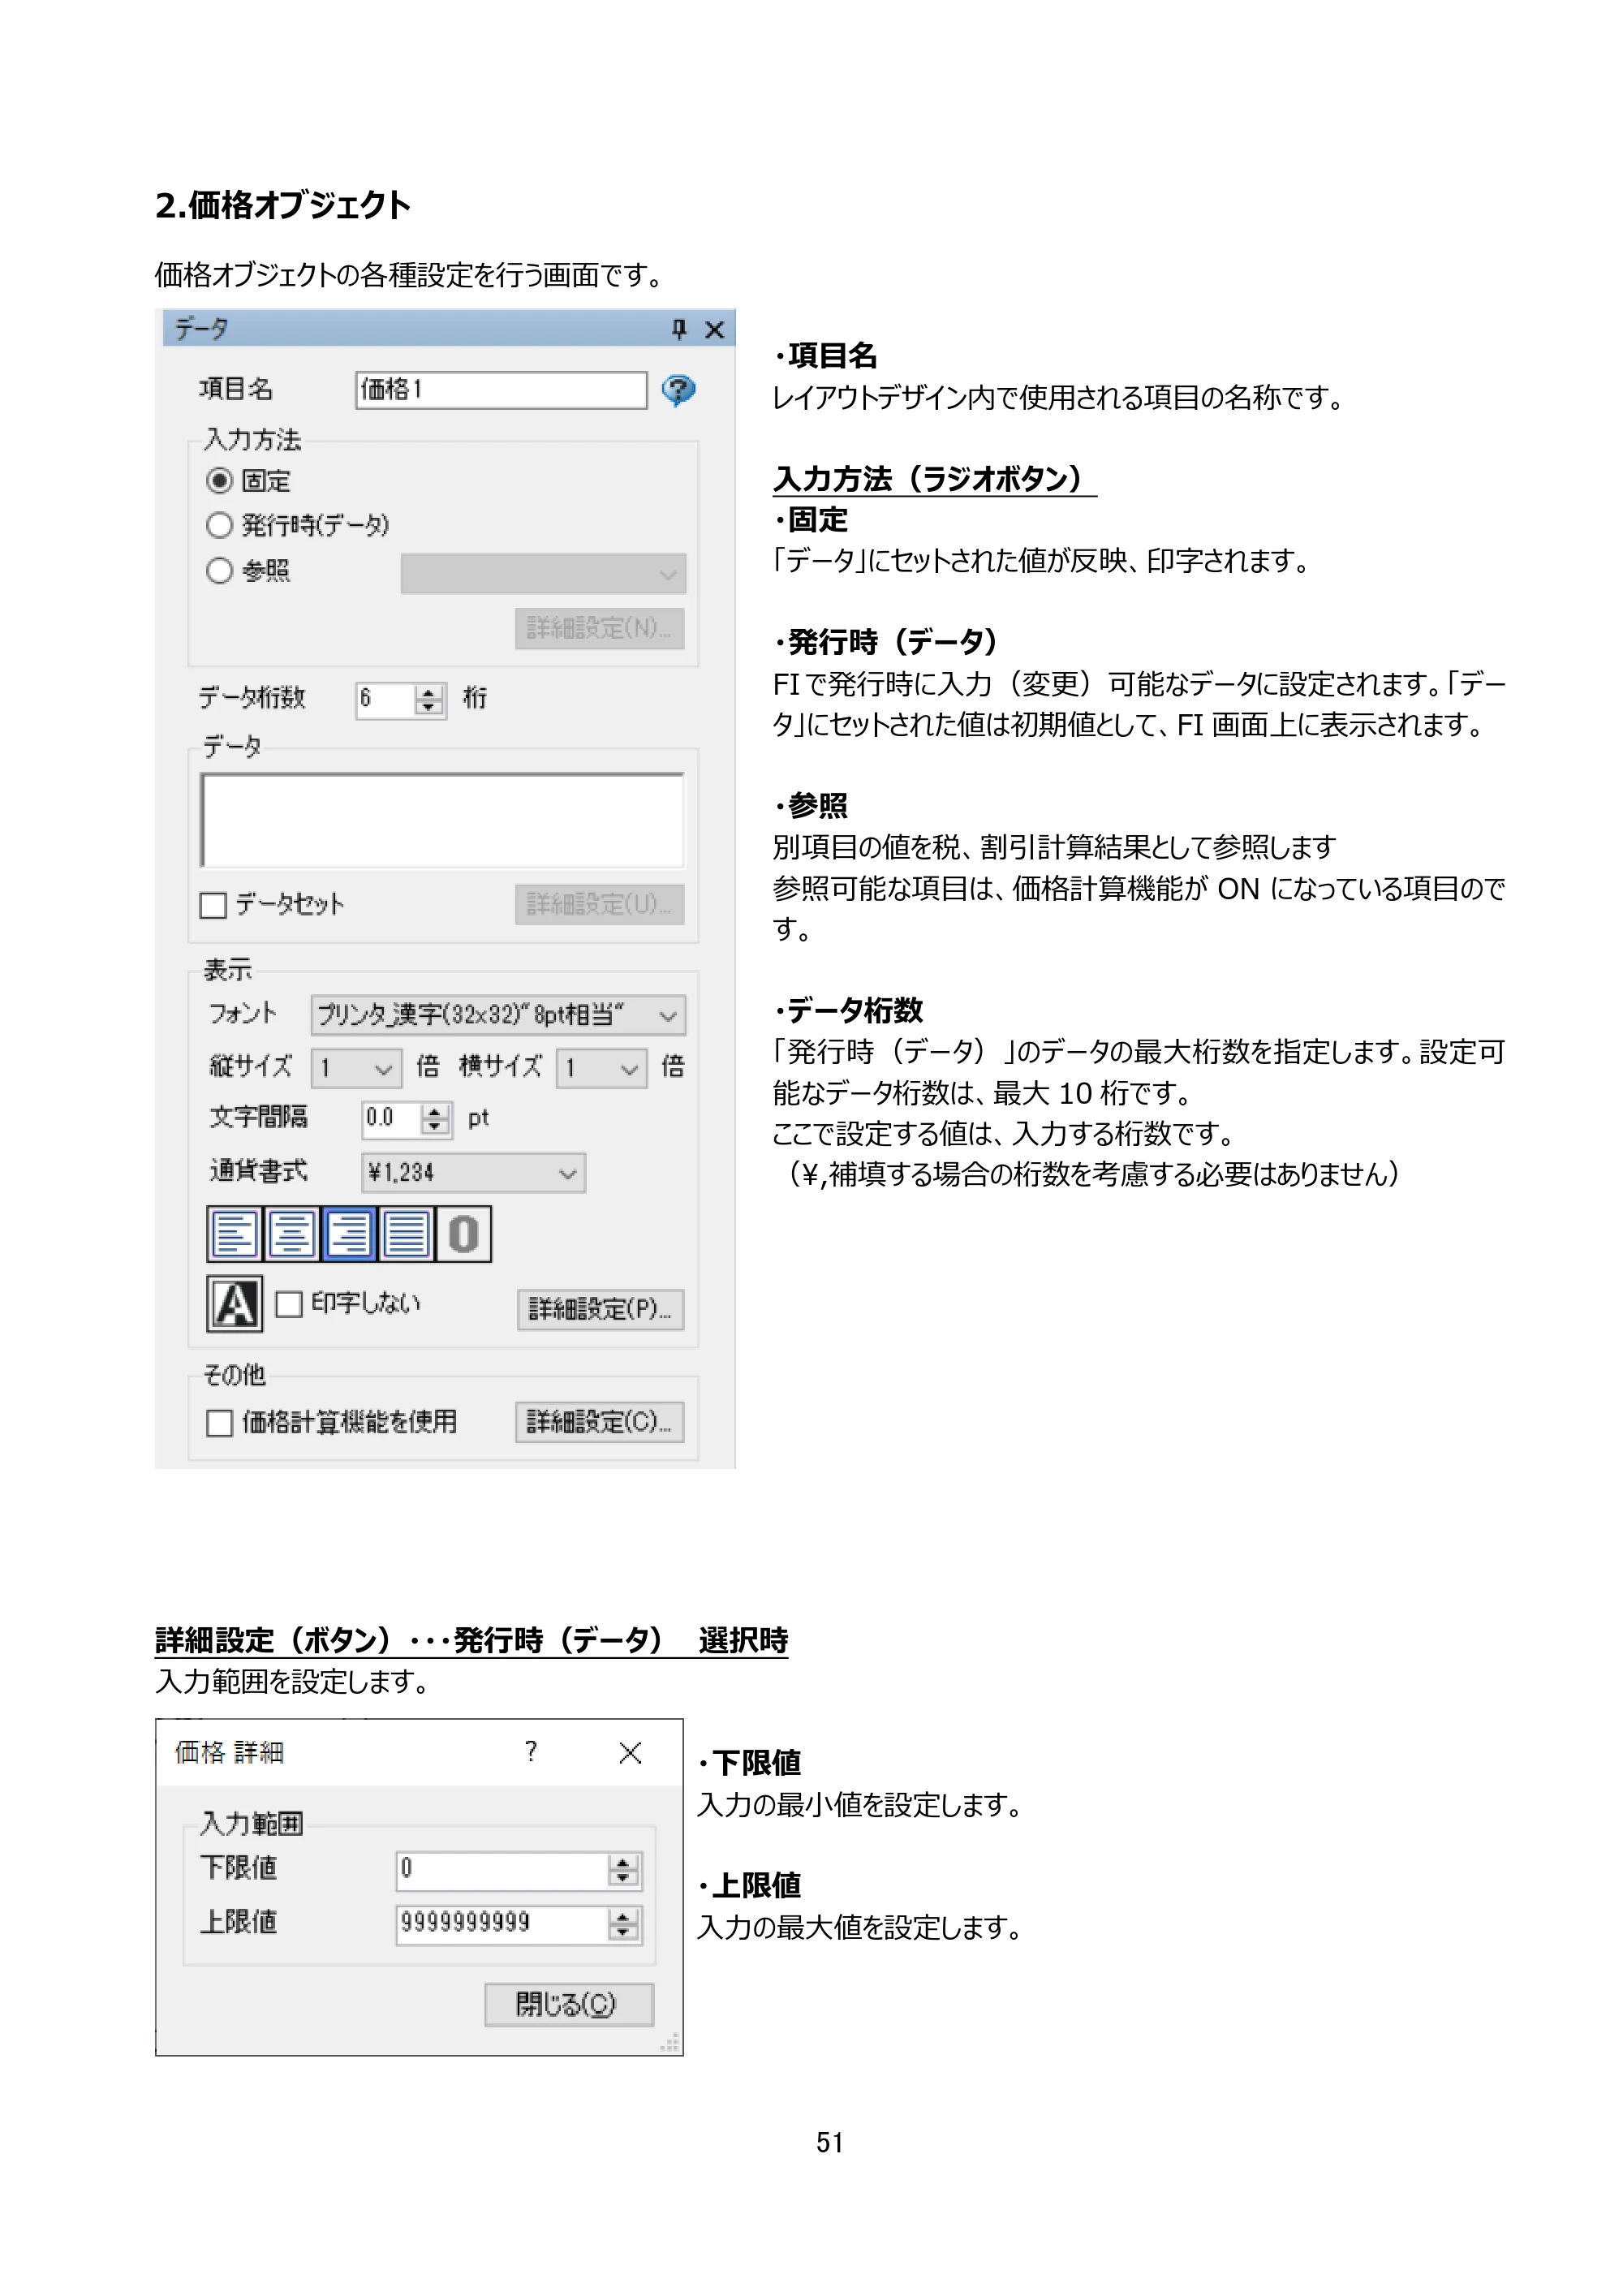Check the 印字しない checkbox
Screen dimensions: 1623x2296
289,1304
